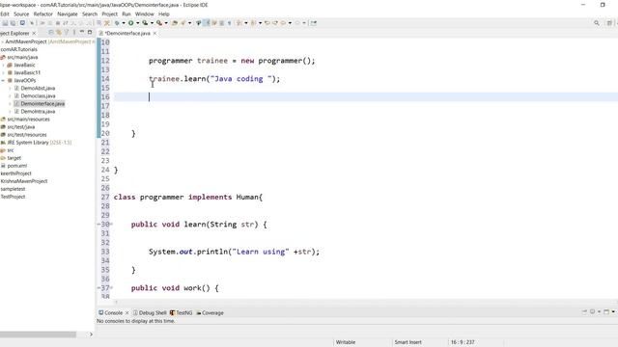Select src/main/resources folder
This screenshot has width=618, height=347.
point(28,120)
